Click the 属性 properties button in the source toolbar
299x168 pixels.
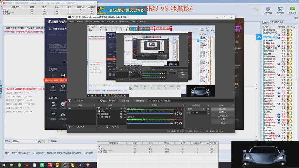[104, 101]
